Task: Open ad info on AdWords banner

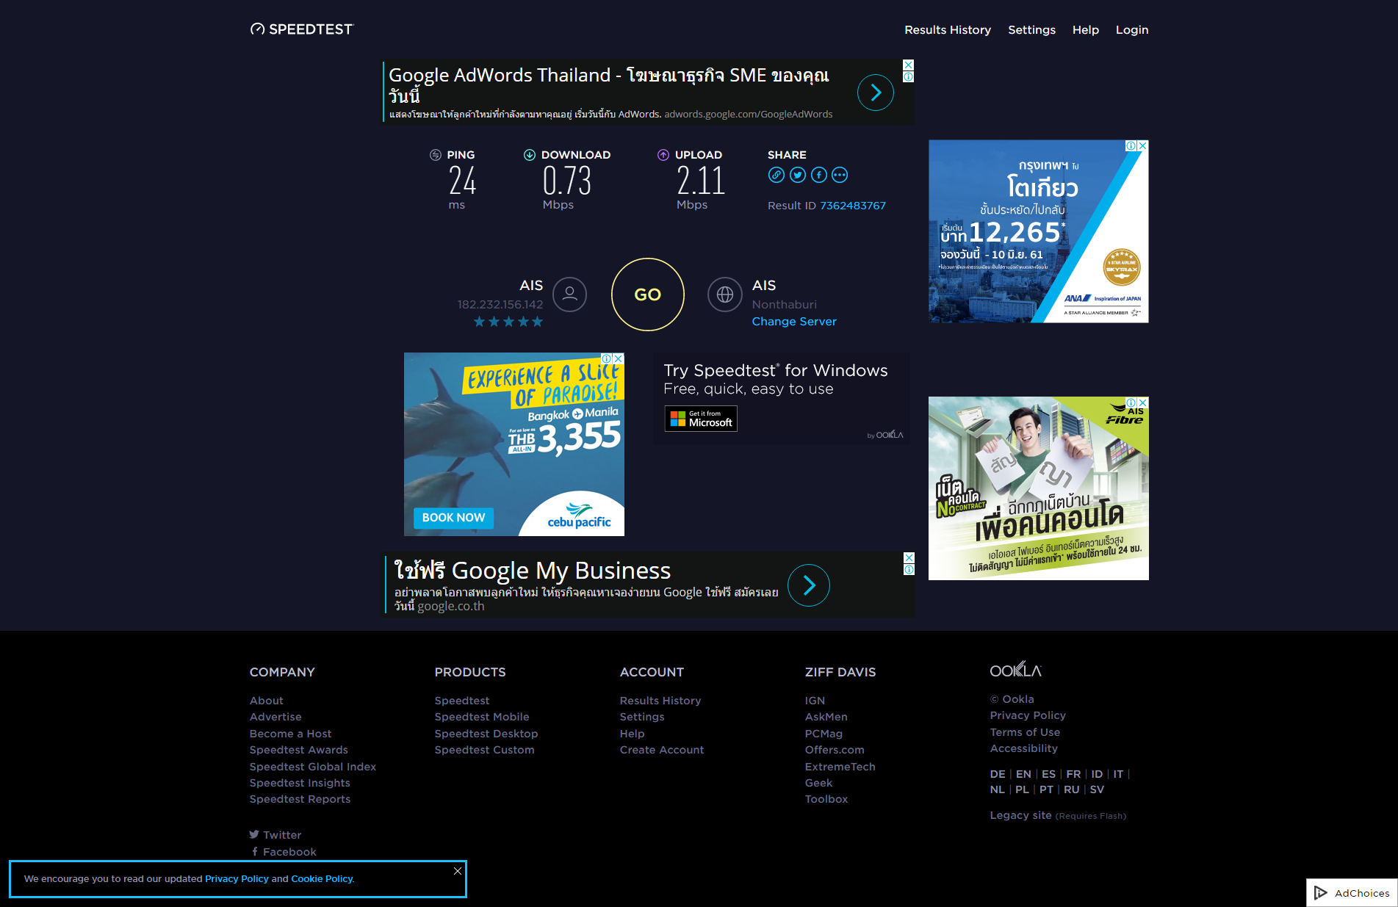Action: [909, 76]
